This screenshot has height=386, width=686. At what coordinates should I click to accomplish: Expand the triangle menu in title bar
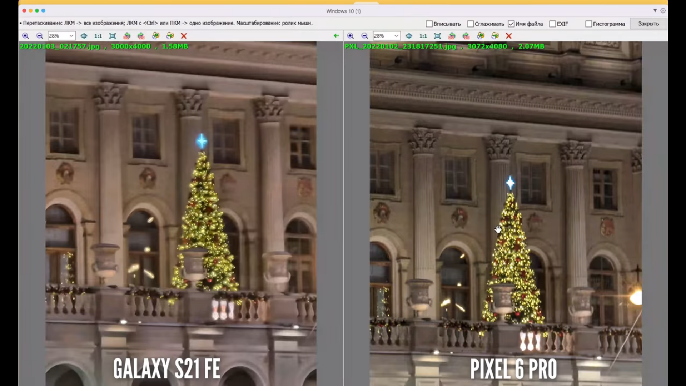655,11
